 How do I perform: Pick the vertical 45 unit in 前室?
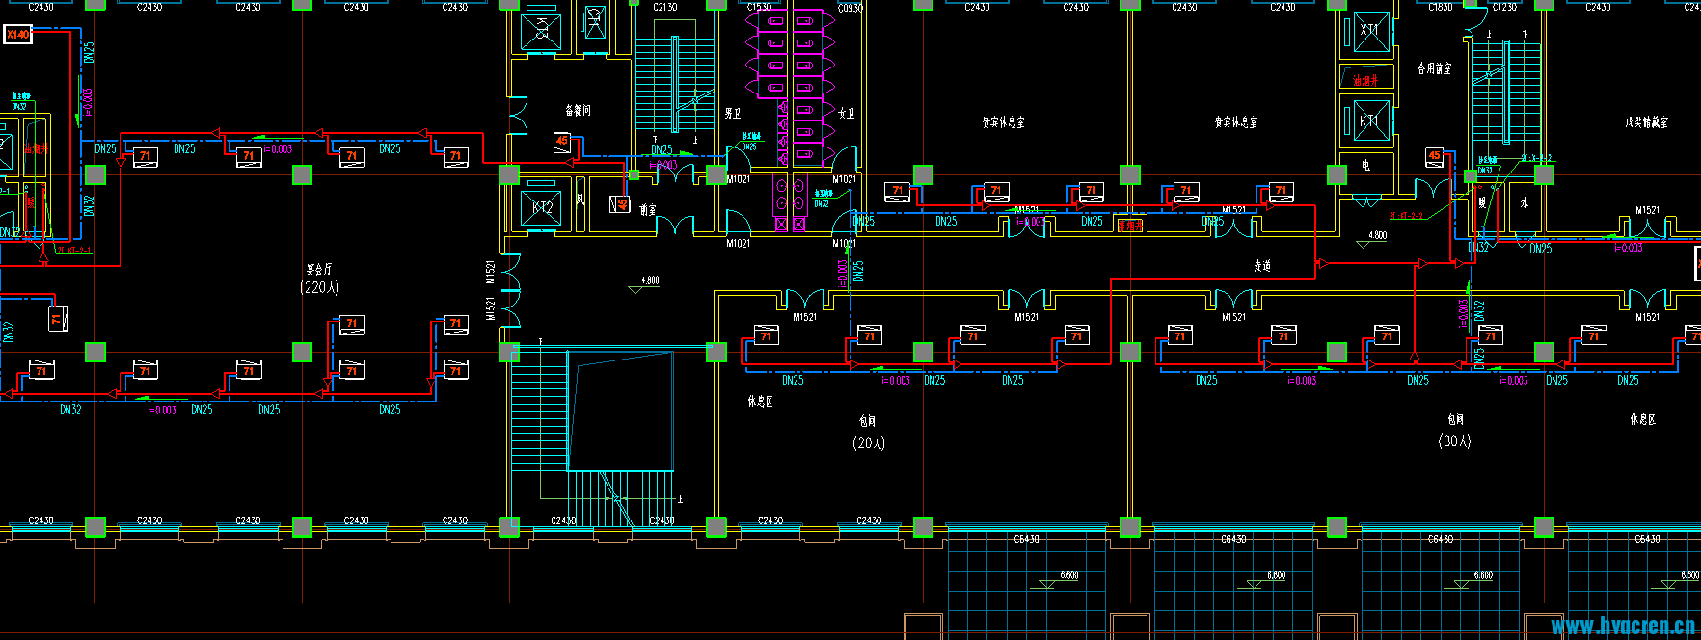[x=621, y=204]
